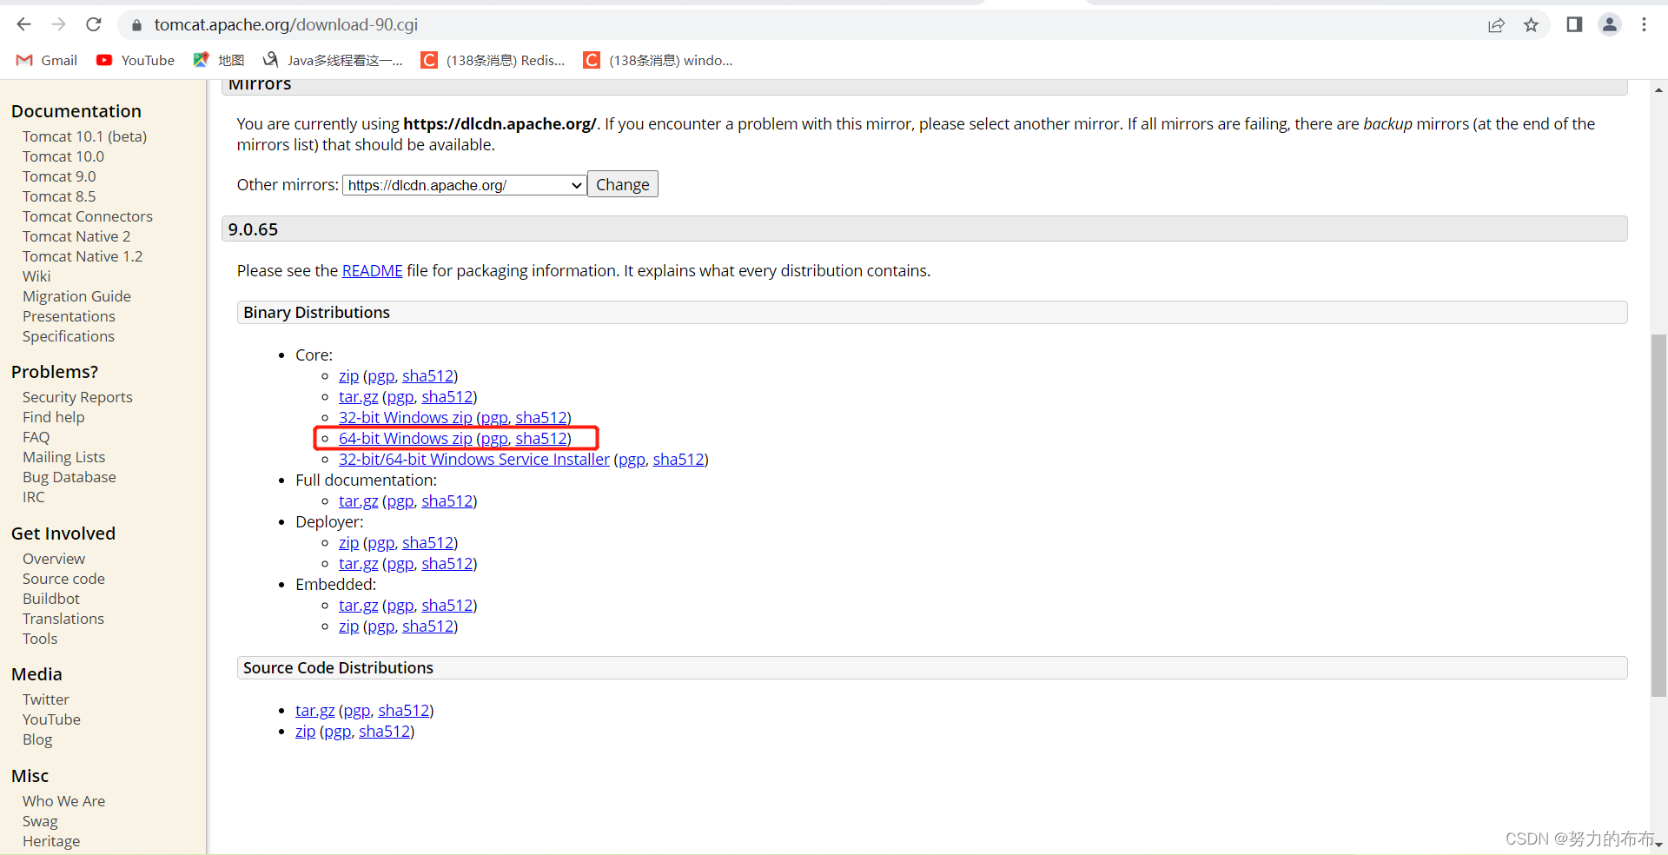This screenshot has width=1668, height=855.
Task: Reload the current page
Action: 94,24
